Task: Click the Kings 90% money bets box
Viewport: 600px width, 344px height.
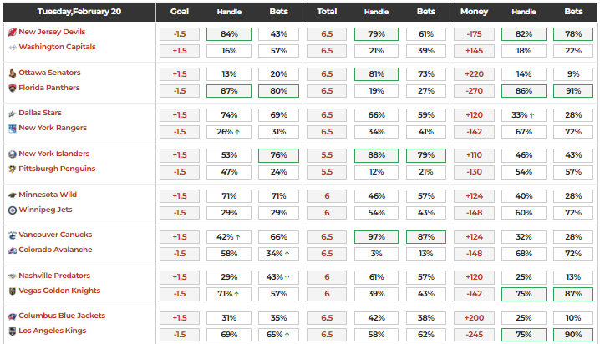Action: pyautogui.click(x=573, y=333)
